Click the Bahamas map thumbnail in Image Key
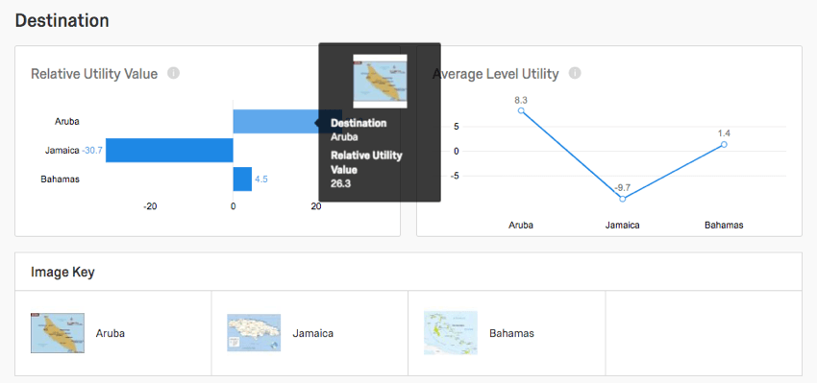This screenshot has height=383, width=817. pos(451,333)
